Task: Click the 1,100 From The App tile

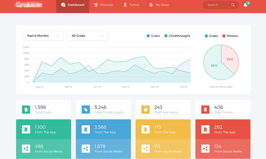Action: coord(43,129)
